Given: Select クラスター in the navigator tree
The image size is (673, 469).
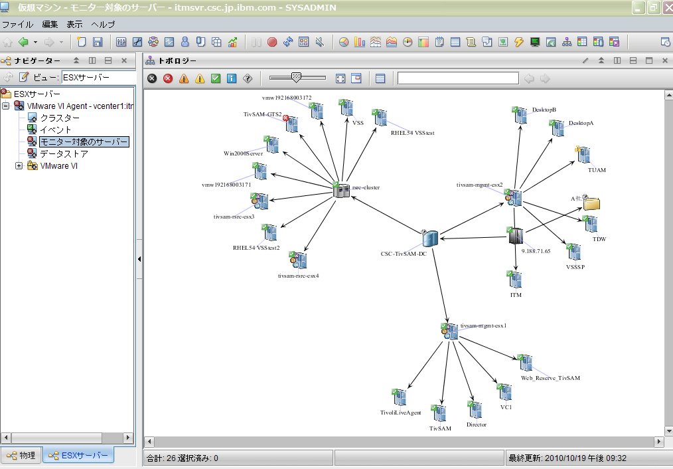Looking at the screenshot, I should click(60, 118).
